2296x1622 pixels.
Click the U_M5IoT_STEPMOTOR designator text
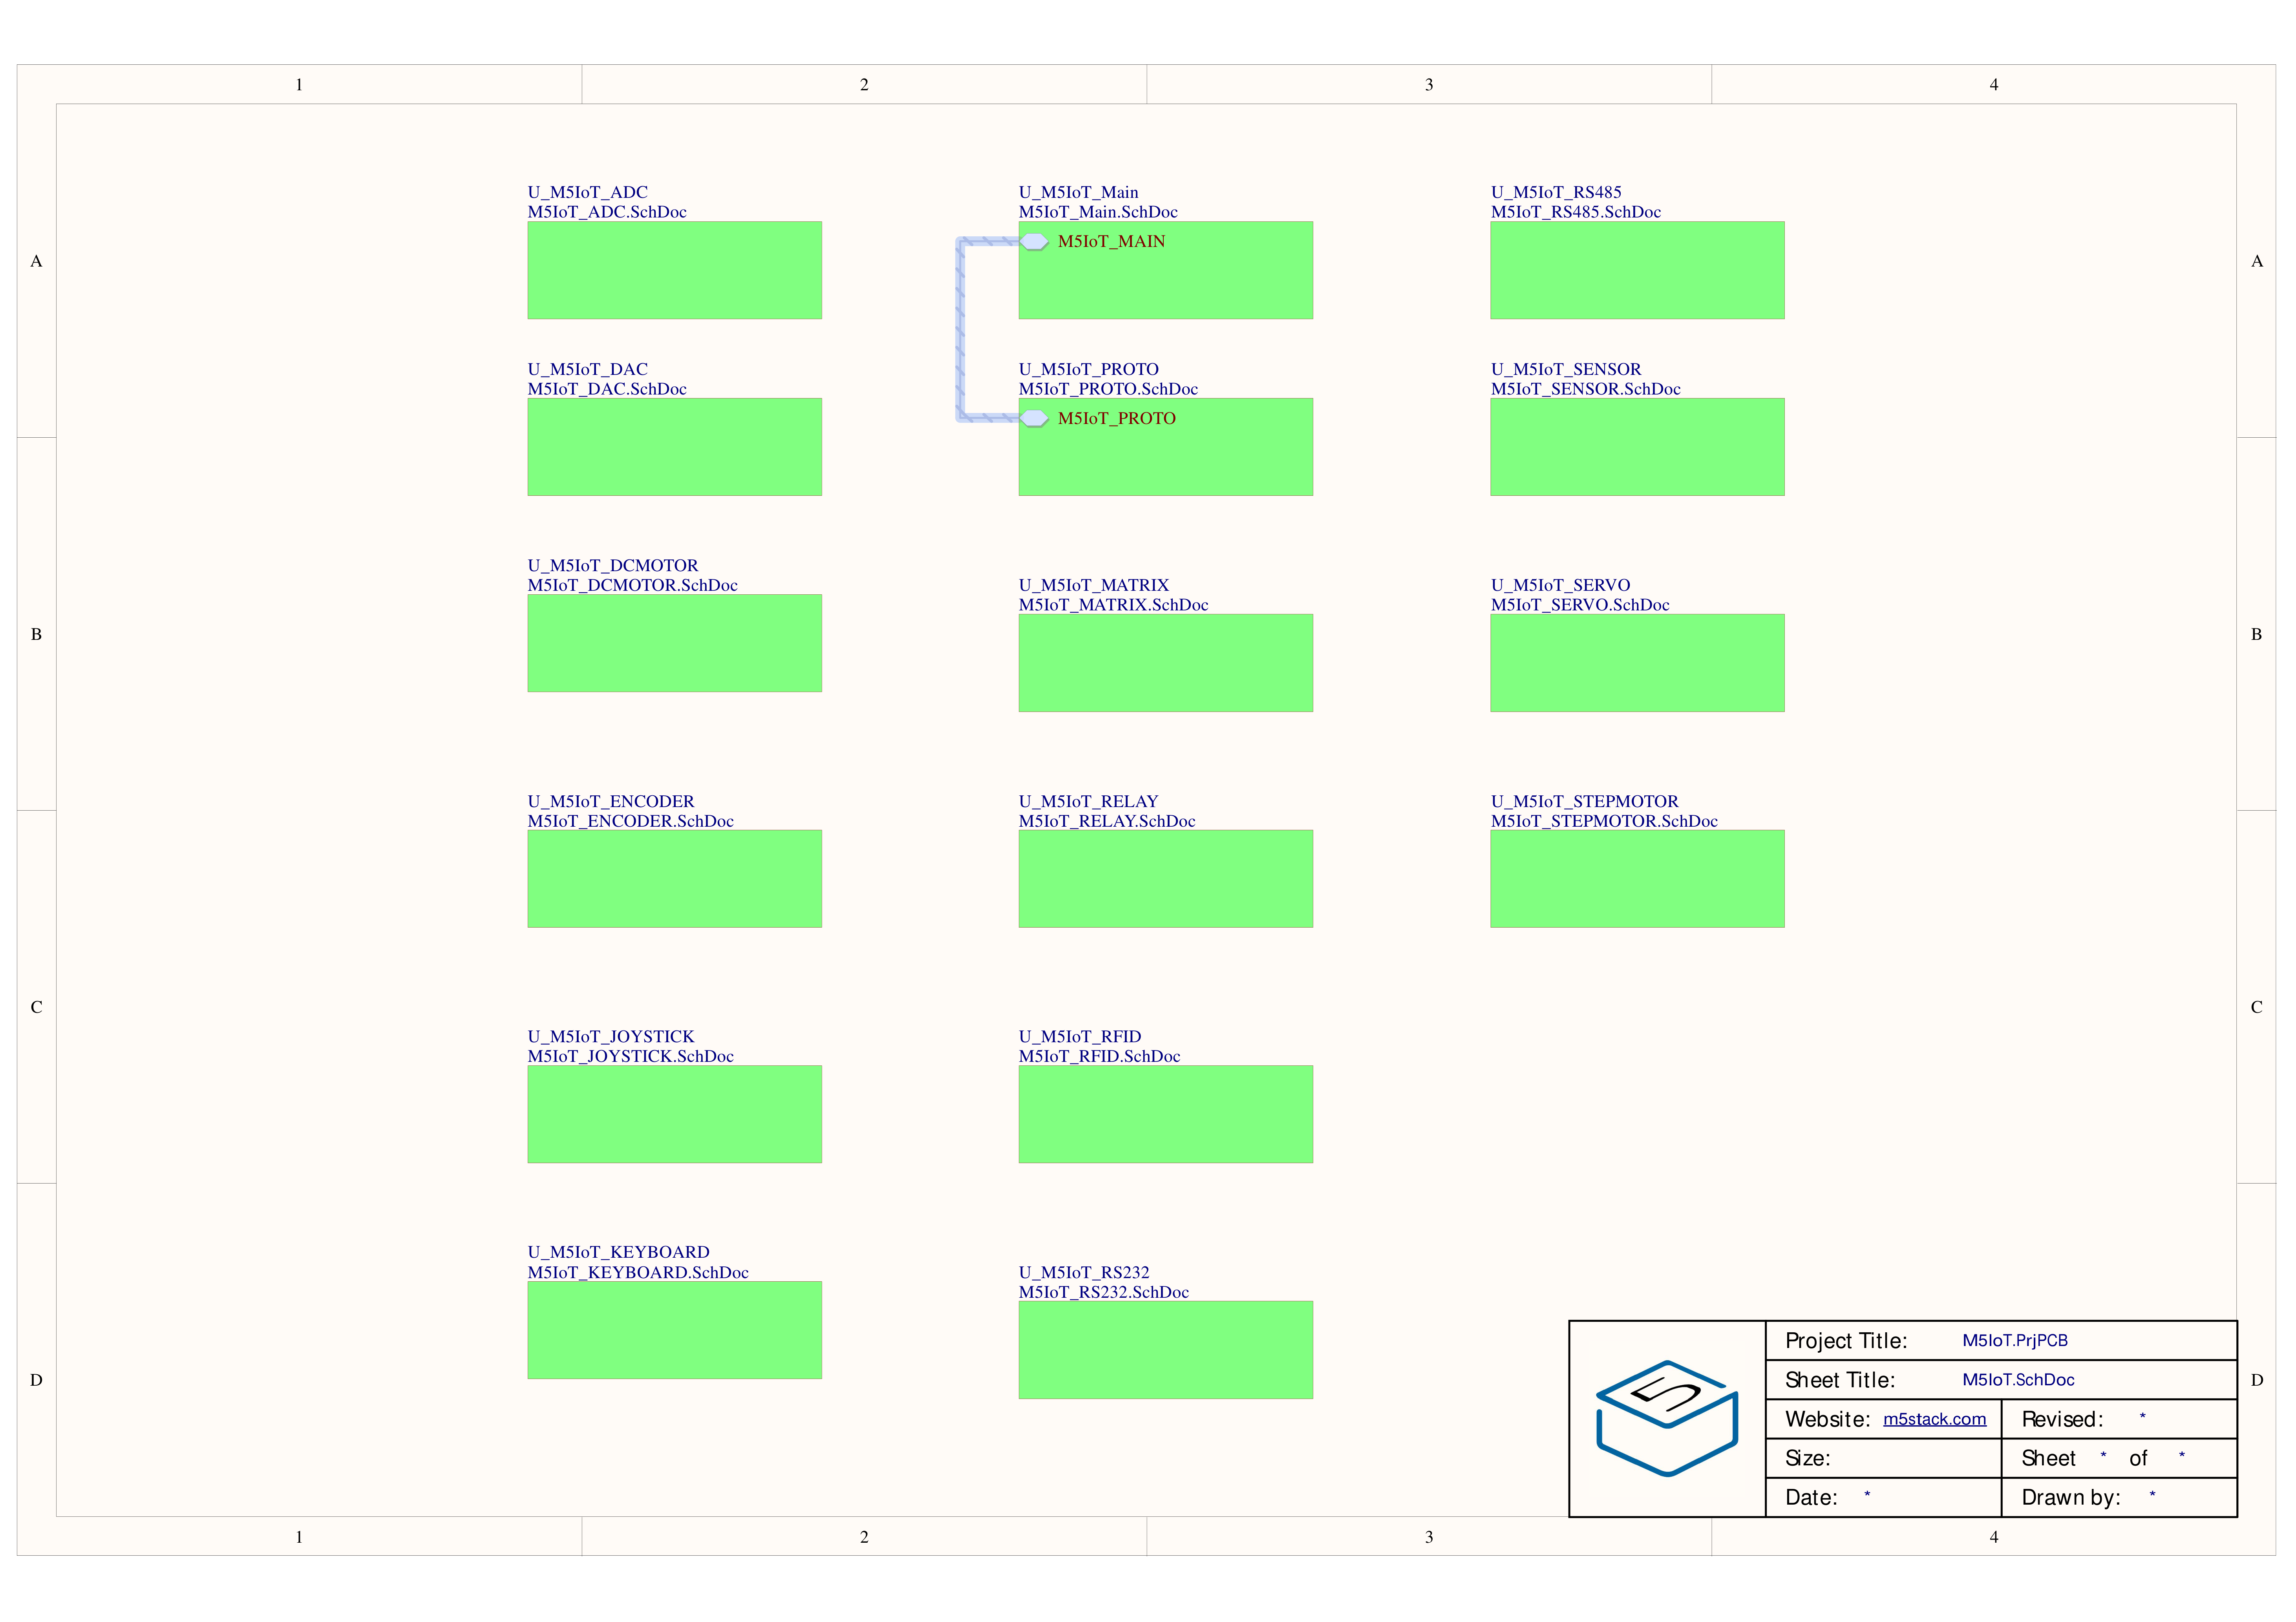1585,801
